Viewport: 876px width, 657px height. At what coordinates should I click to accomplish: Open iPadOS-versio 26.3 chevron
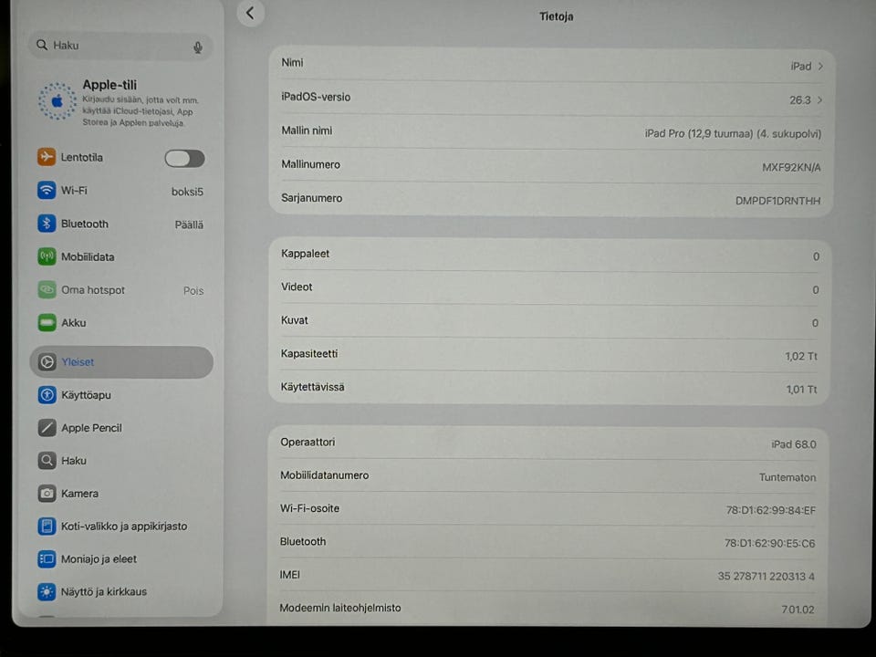click(x=819, y=100)
